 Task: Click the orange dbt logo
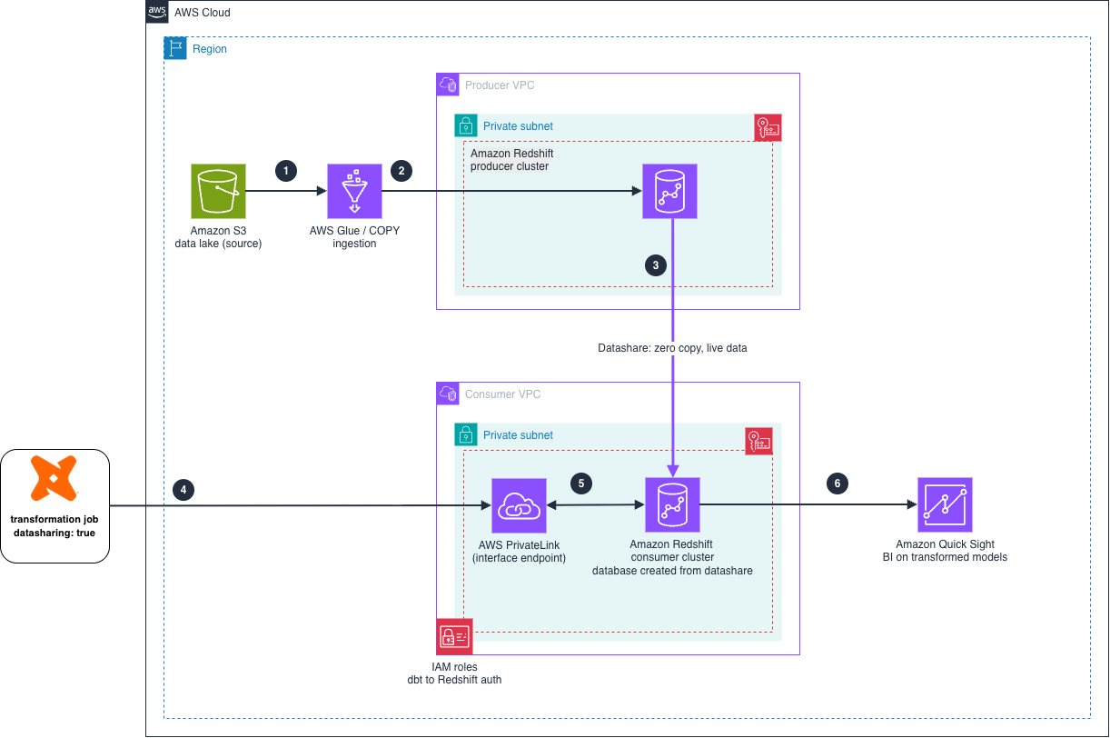tap(55, 479)
